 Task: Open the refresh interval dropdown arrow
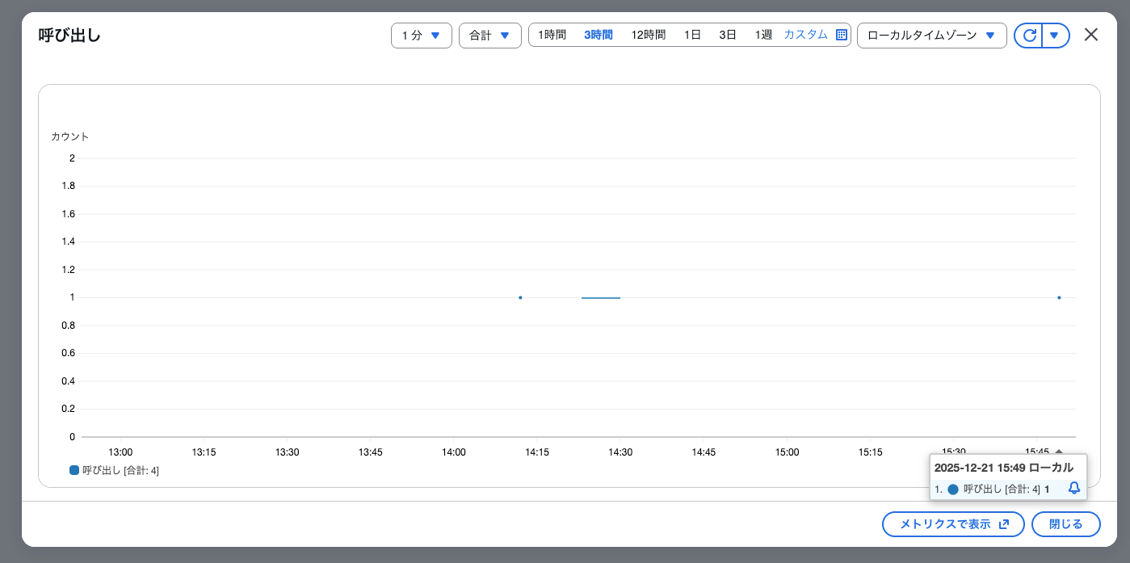tap(1055, 36)
